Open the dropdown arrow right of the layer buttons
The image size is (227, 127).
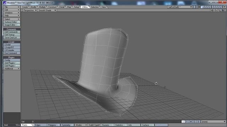pyautogui.click(x=225, y=7)
